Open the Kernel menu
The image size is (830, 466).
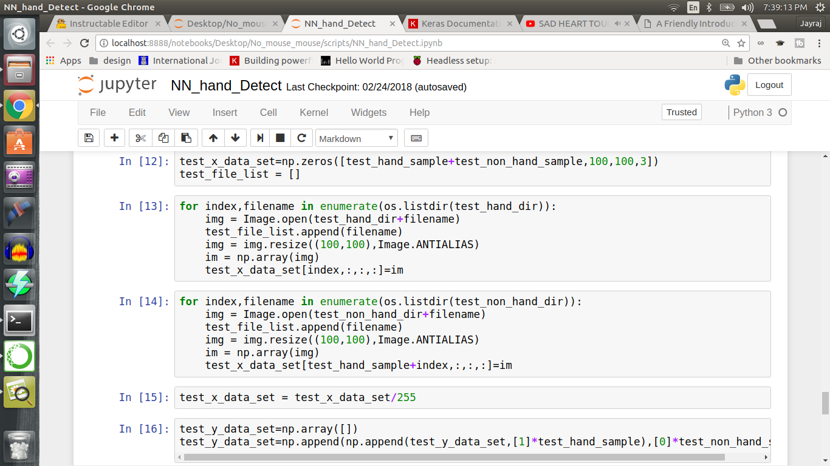(314, 112)
